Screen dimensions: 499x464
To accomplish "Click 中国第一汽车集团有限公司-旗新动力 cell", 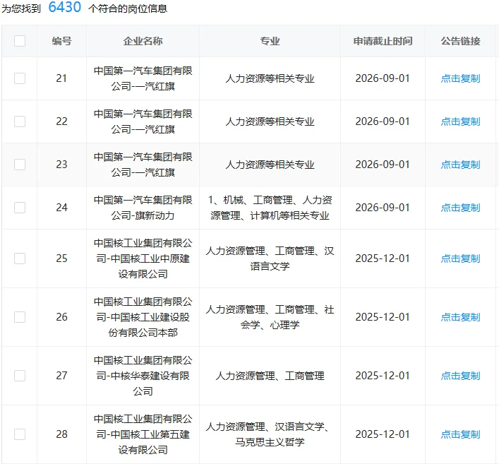I will [x=143, y=208].
